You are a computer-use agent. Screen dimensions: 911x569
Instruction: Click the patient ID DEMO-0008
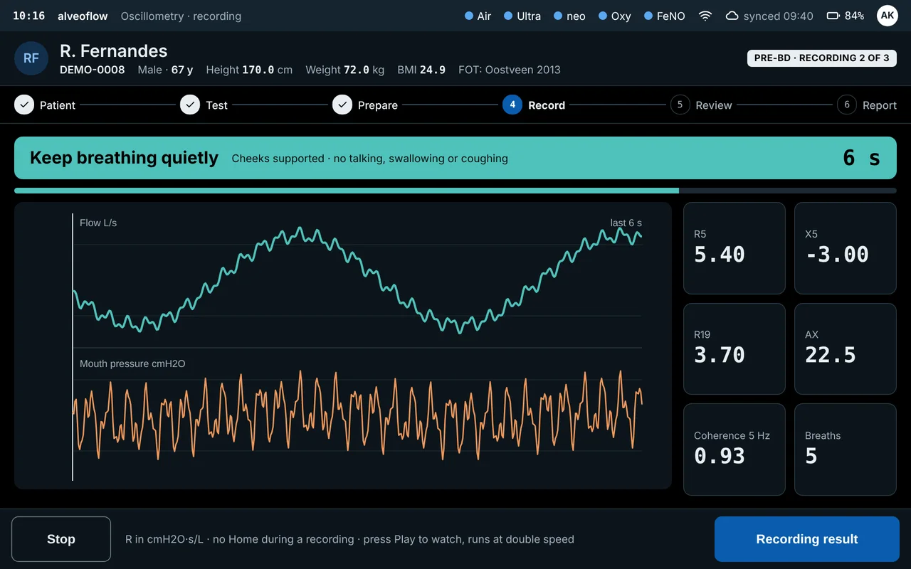(x=93, y=70)
